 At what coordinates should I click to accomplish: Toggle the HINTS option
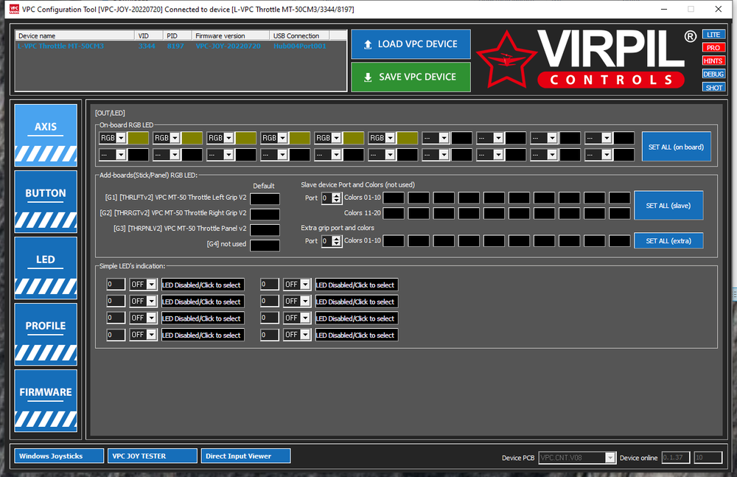tap(713, 60)
